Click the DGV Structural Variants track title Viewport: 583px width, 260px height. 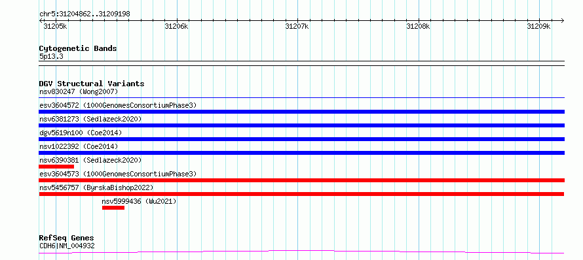pyautogui.click(x=92, y=84)
